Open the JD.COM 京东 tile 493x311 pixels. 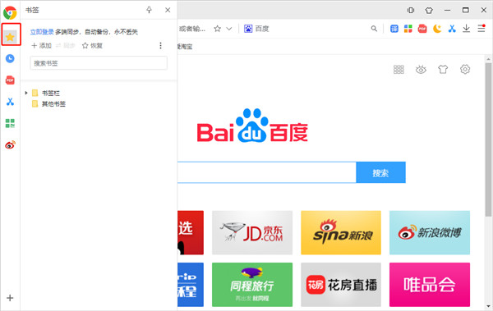tap(252, 232)
